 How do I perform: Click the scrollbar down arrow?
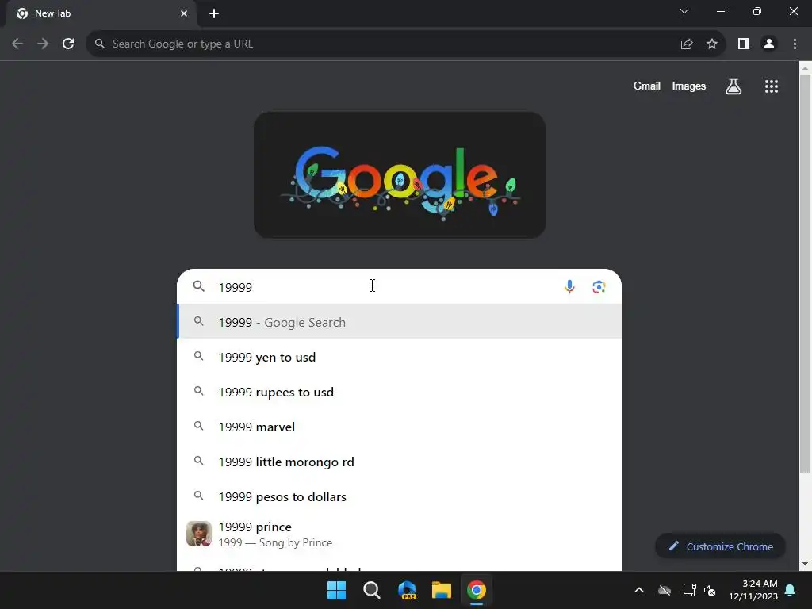[x=805, y=564]
